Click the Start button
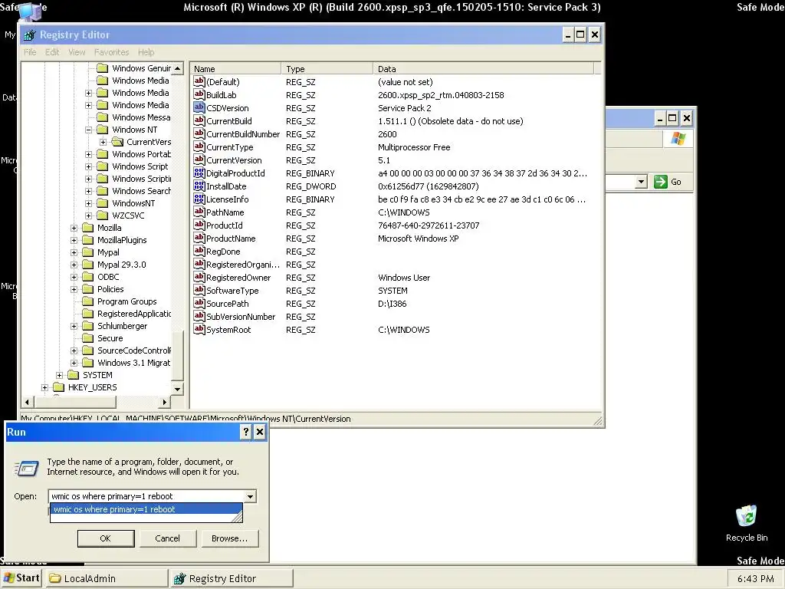Screen dimensions: 785x589 pyautogui.click(x=21, y=578)
